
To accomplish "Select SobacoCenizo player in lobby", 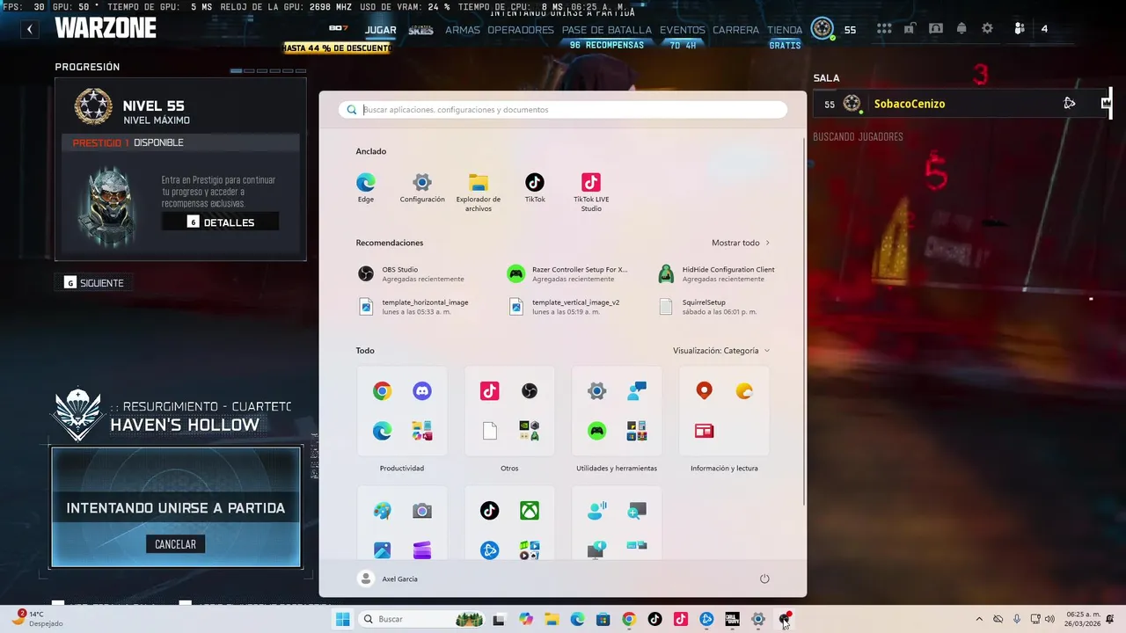I will (x=962, y=104).
